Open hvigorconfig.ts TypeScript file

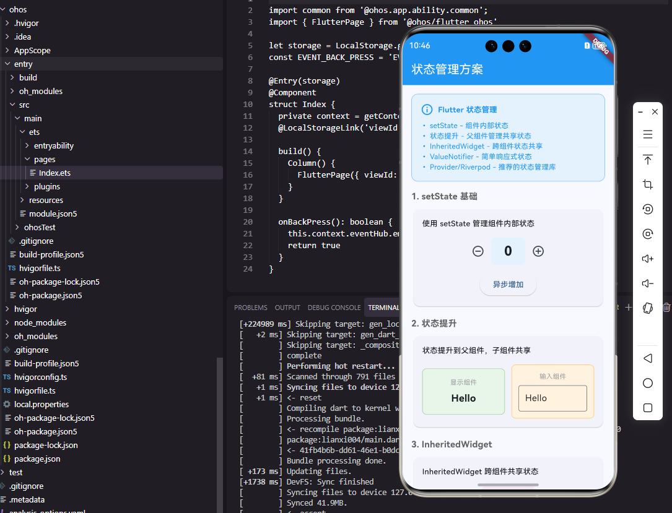[x=40, y=377]
